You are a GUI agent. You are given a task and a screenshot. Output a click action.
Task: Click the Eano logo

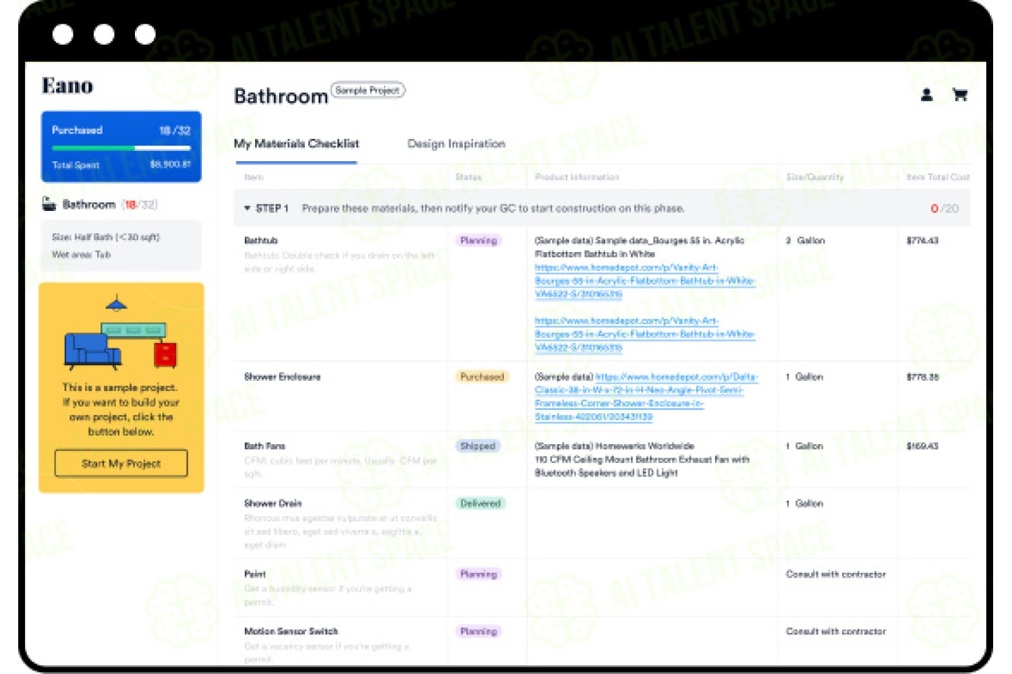point(67,86)
